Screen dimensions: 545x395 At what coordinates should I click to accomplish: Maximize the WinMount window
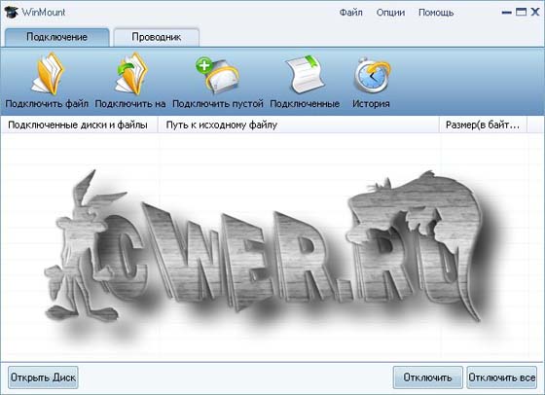[521, 12]
